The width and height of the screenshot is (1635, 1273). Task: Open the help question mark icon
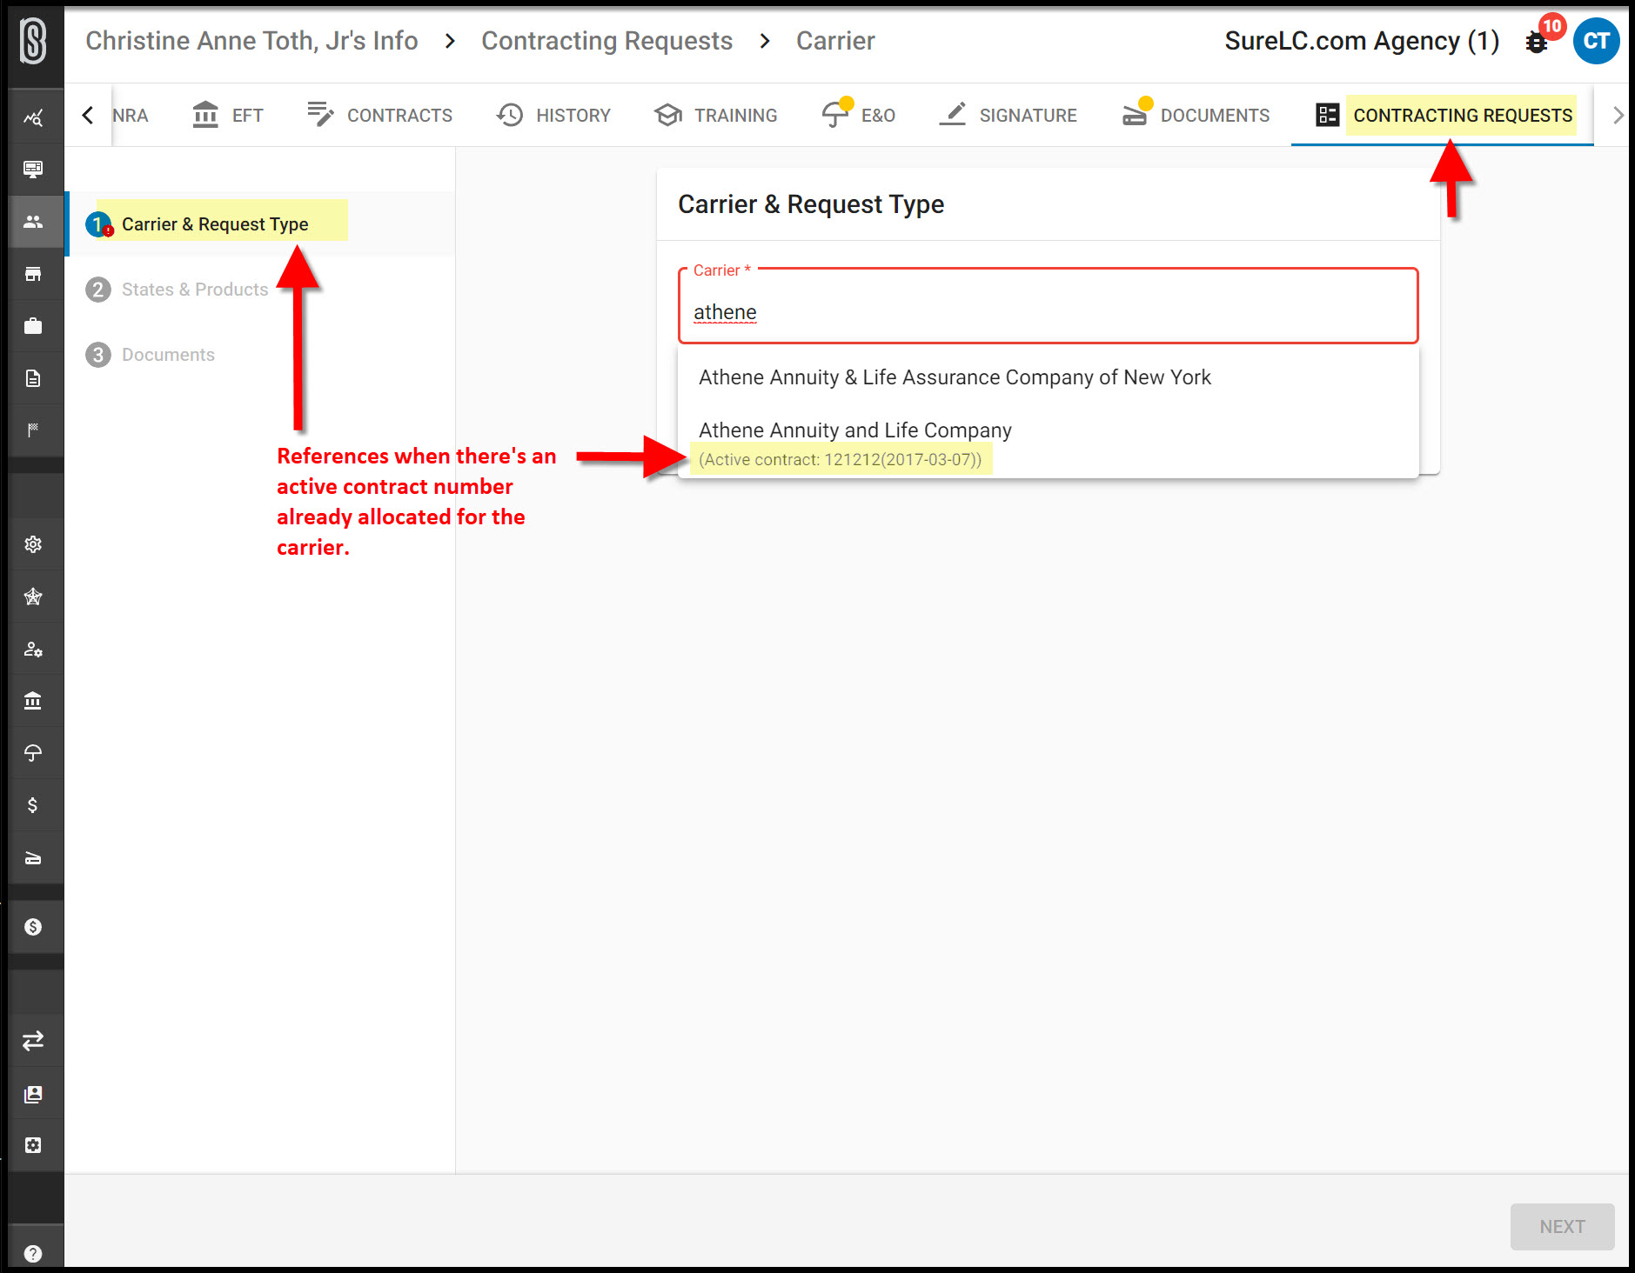pyautogui.click(x=33, y=1254)
